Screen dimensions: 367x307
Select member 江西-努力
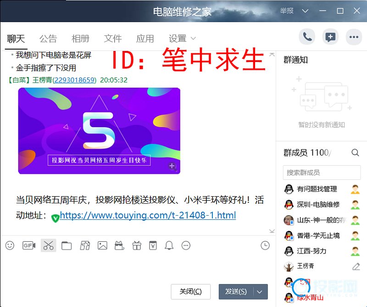pyautogui.click(x=311, y=251)
